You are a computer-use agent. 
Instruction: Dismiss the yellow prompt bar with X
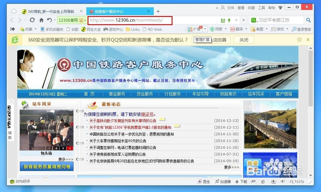coord(308,39)
